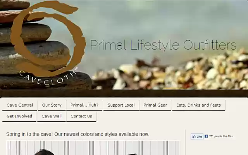This screenshot has height=155, width=248.
Task: Click the spring styles promo image
Action: pos(93,148)
